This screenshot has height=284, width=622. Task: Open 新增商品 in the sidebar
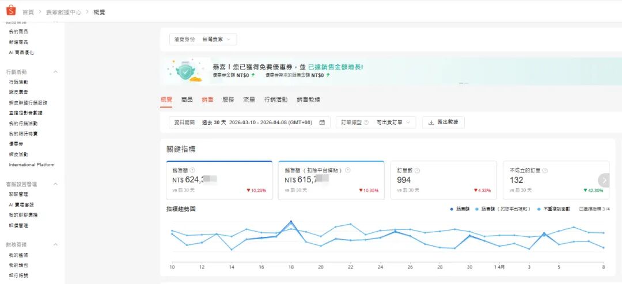click(x=18, y=42)
